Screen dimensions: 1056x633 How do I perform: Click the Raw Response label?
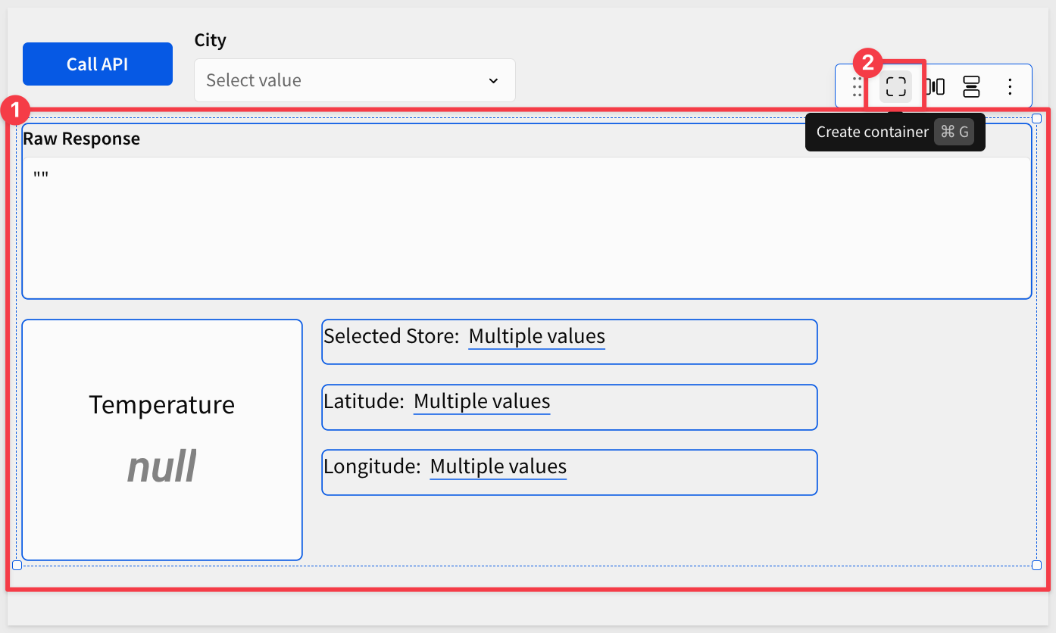click(x=82, y=139)
